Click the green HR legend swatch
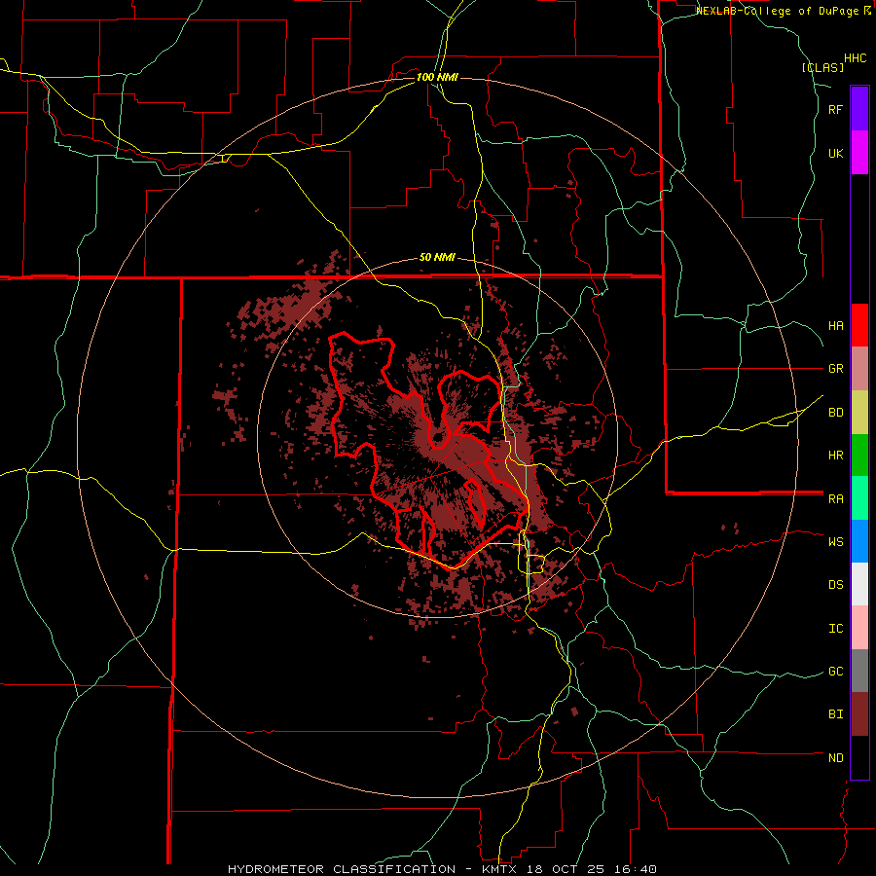Image resolution: width=876 pixels, height=876 pixels. point(859,455)
